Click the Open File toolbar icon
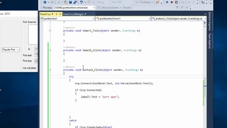227x128 pixels. pos(66,2)
